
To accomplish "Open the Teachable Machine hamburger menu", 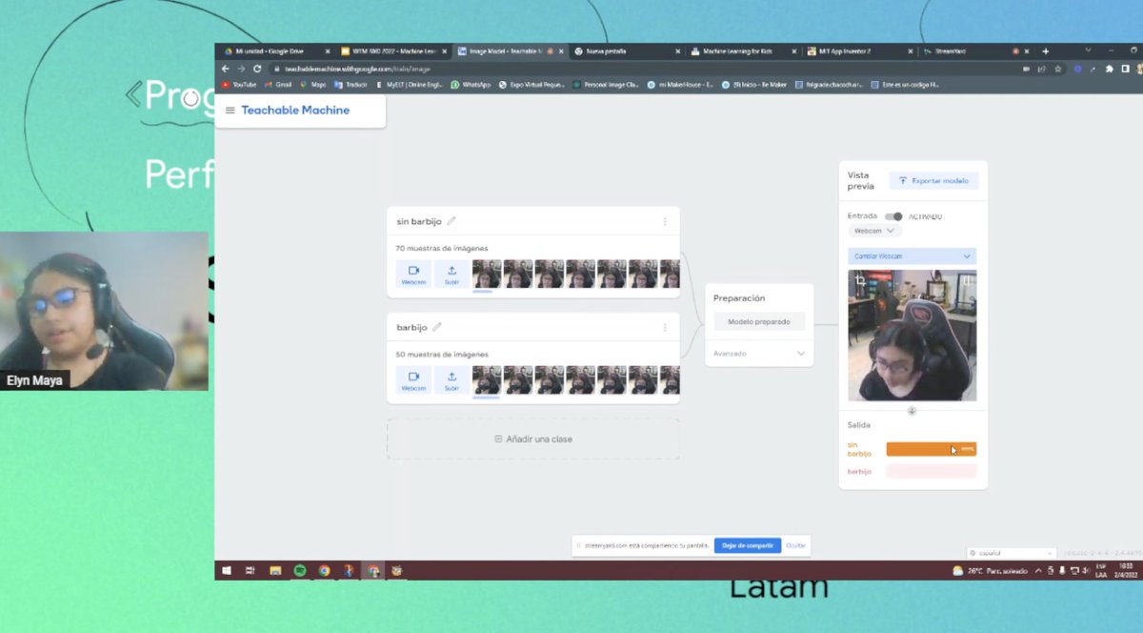I will pos(230,111).
